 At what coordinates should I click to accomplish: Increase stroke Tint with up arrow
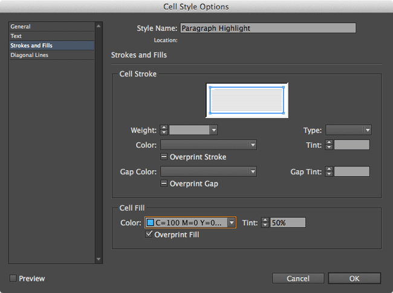click(329, 142)
